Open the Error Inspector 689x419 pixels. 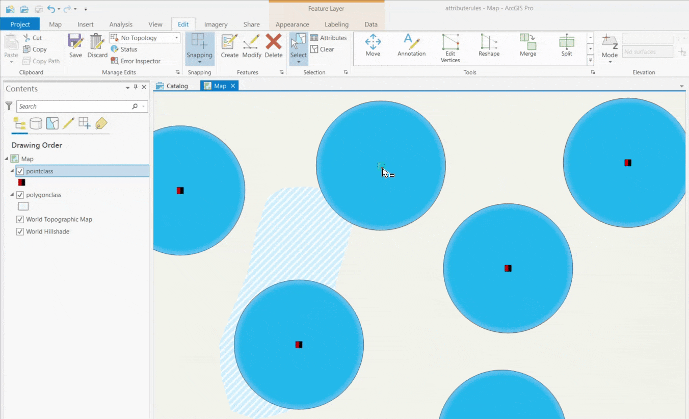136,61
